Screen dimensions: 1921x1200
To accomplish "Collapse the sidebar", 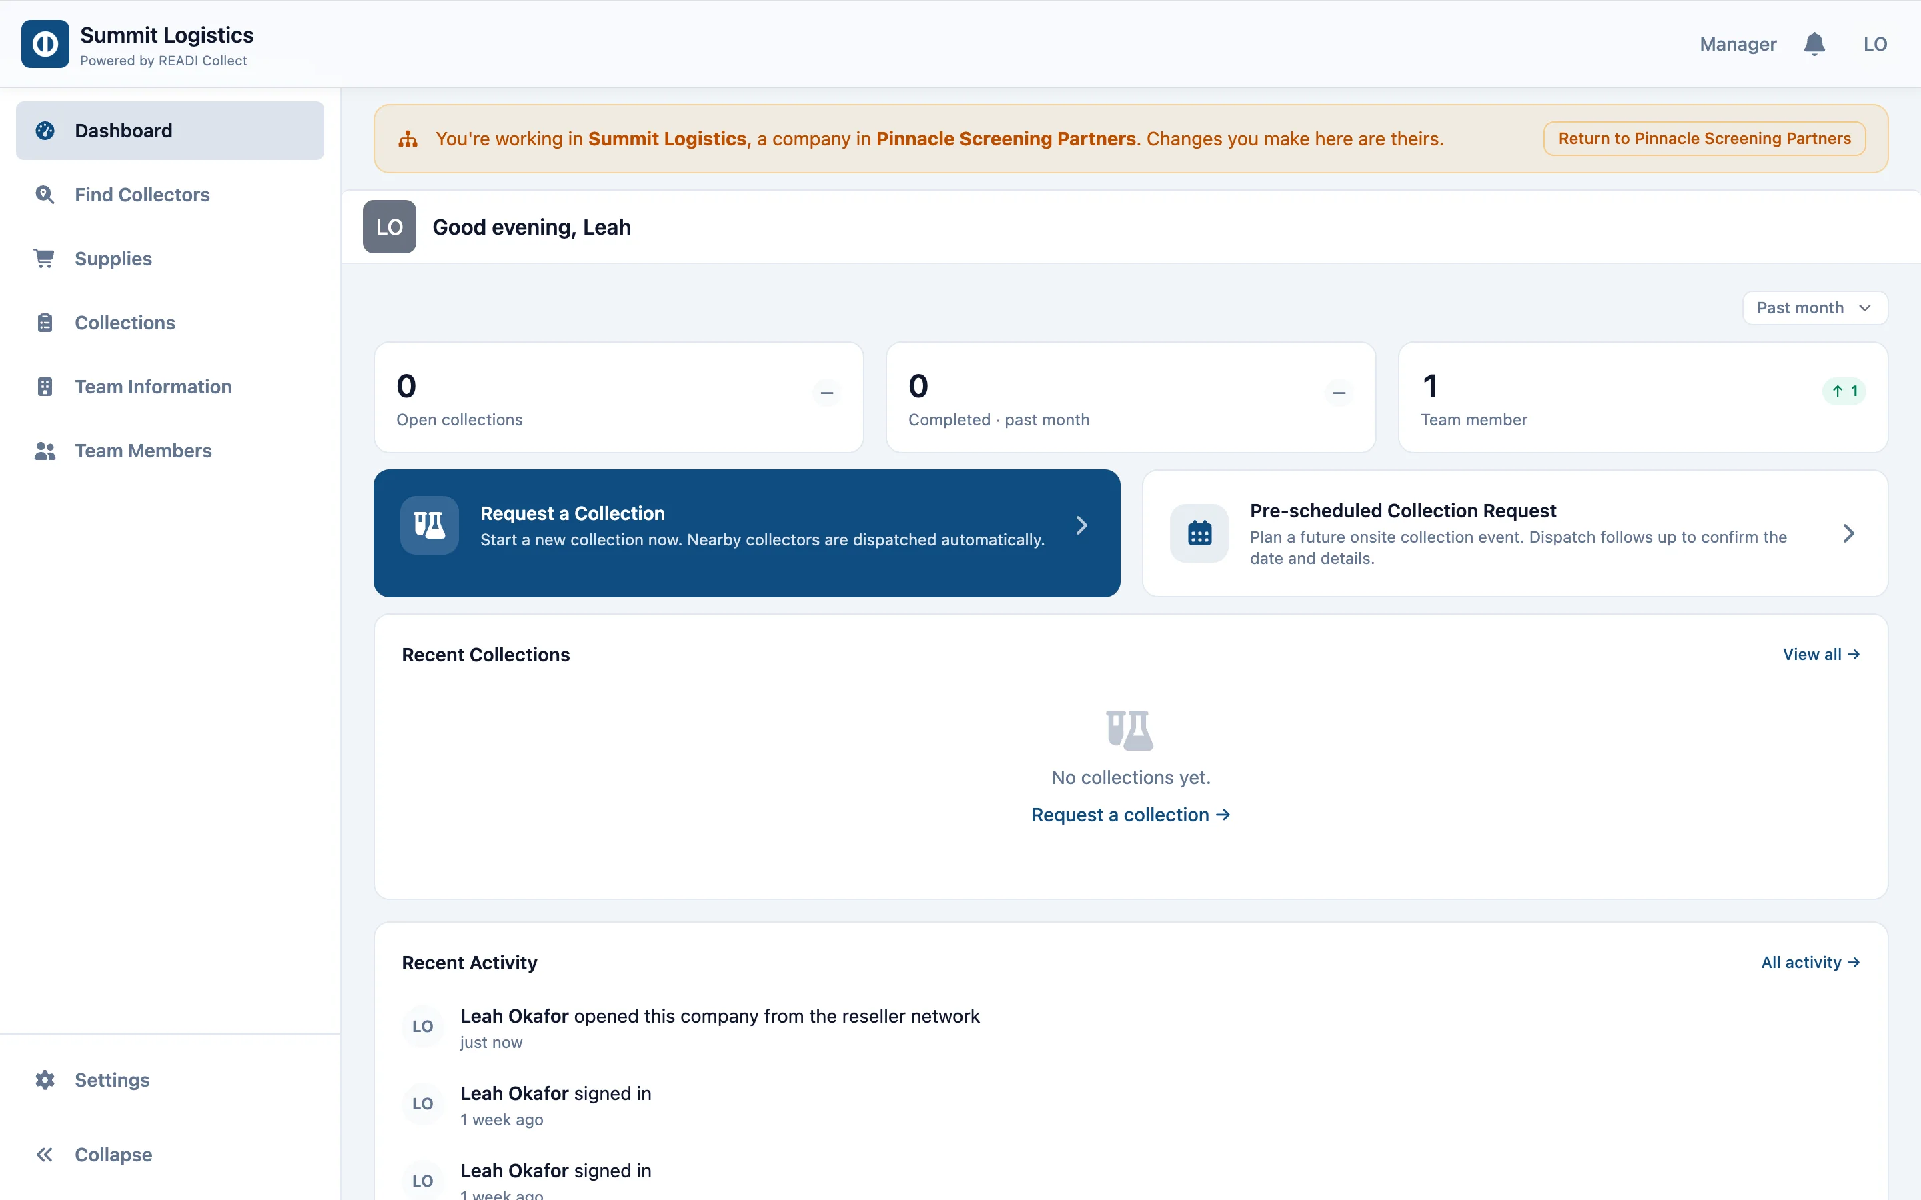I will coord(170,1154).
